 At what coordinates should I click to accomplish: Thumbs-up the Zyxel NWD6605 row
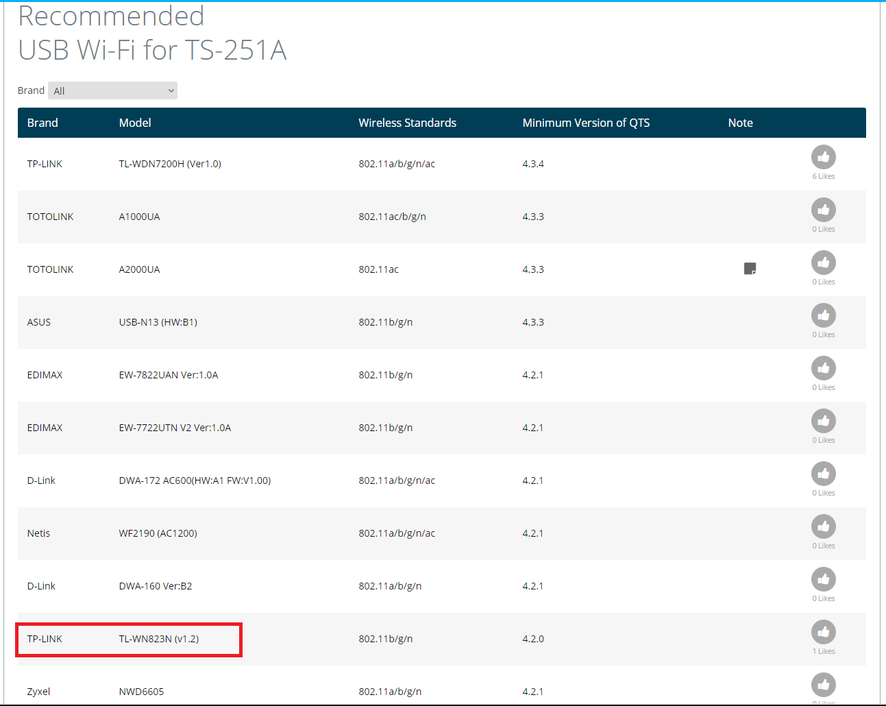point(823,685)
